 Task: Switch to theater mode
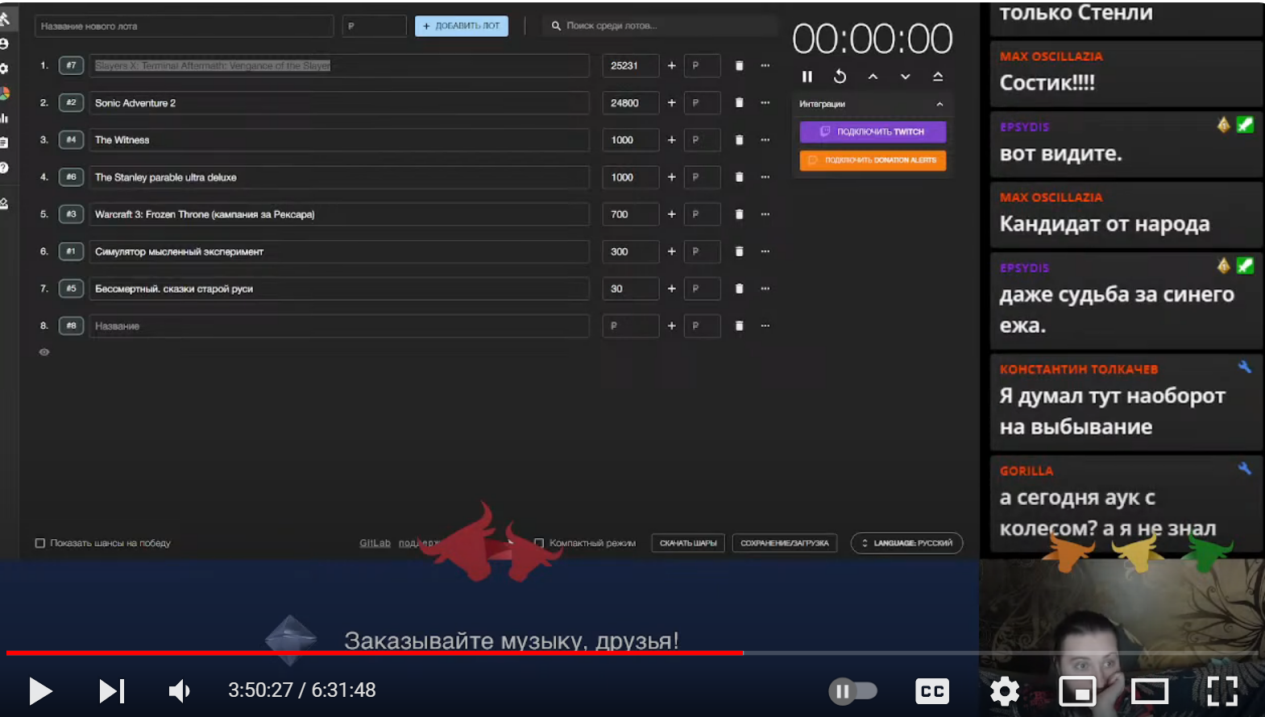1150,690
